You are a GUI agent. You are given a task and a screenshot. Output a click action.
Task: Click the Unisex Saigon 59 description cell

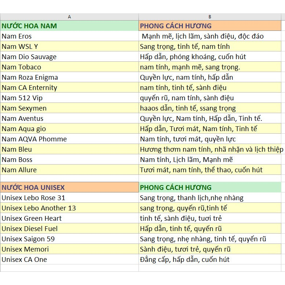point(210,239)
